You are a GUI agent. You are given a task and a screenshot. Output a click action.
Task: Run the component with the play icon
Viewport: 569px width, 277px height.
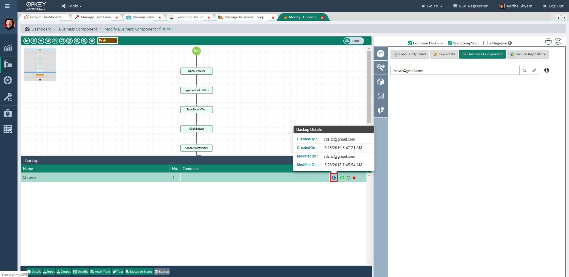pos(26,41)
